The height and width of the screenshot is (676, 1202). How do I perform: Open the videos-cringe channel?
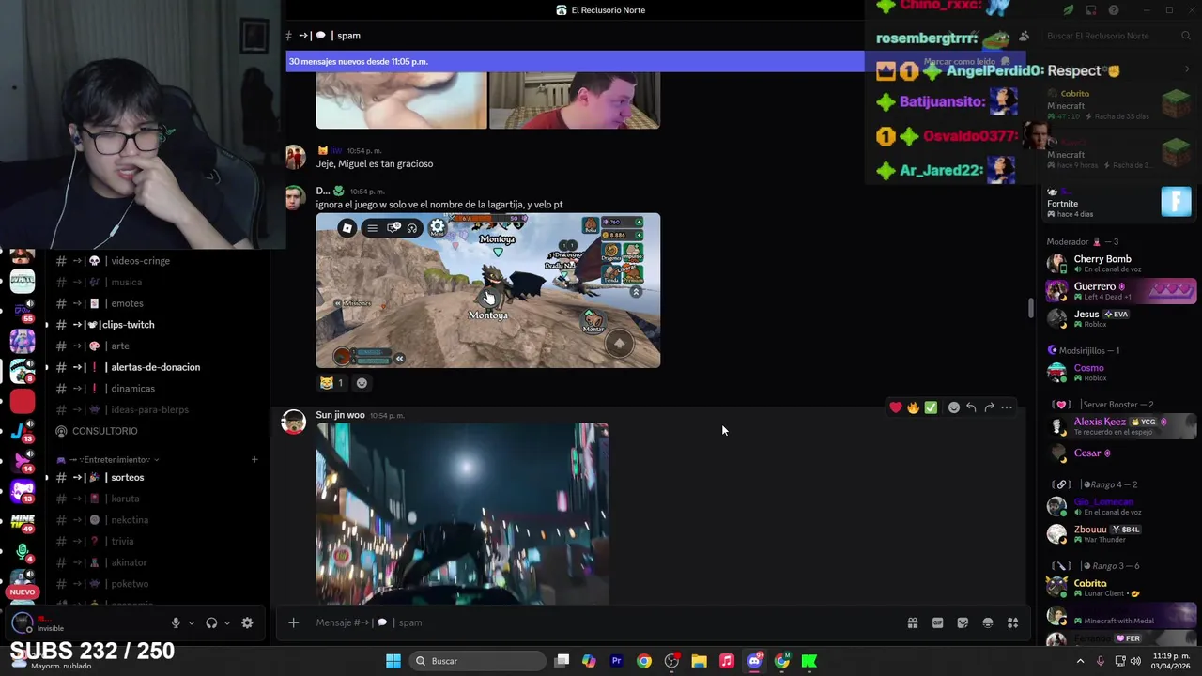point(139,261)
